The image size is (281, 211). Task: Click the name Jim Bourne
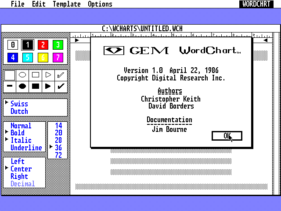coord(169,129)
